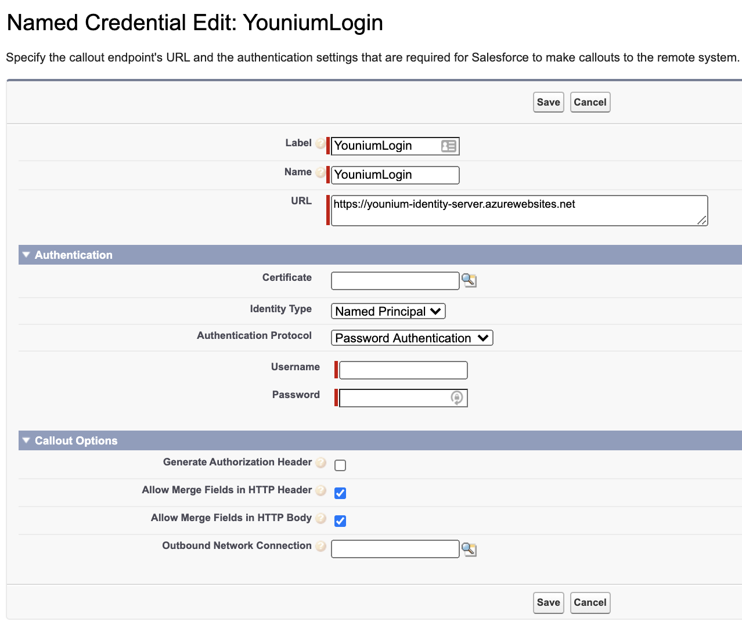Click the 'URL' field label
742x636 pixels.
(x=301, y=201)
